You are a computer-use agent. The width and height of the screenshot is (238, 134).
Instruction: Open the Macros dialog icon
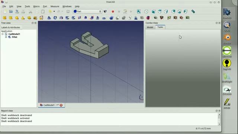click(x=125, y=12)
